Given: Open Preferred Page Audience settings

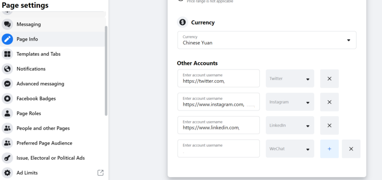Looking at the screenshot, I should [53, 143].
